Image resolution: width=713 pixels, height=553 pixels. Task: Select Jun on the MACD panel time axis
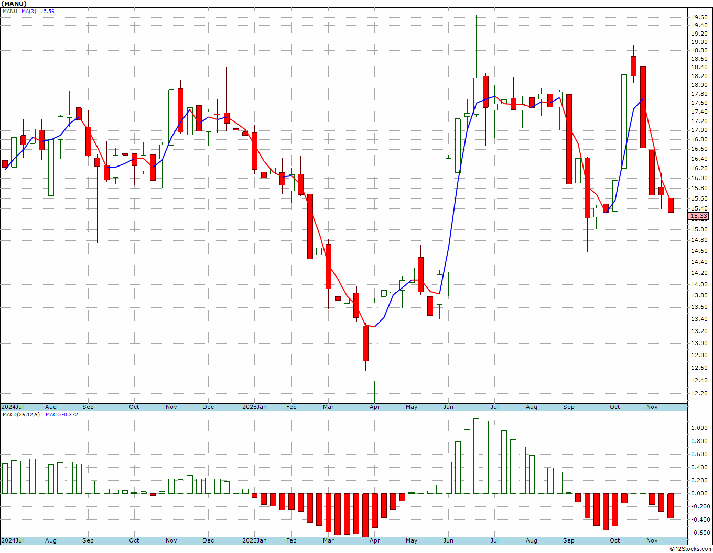448,540
